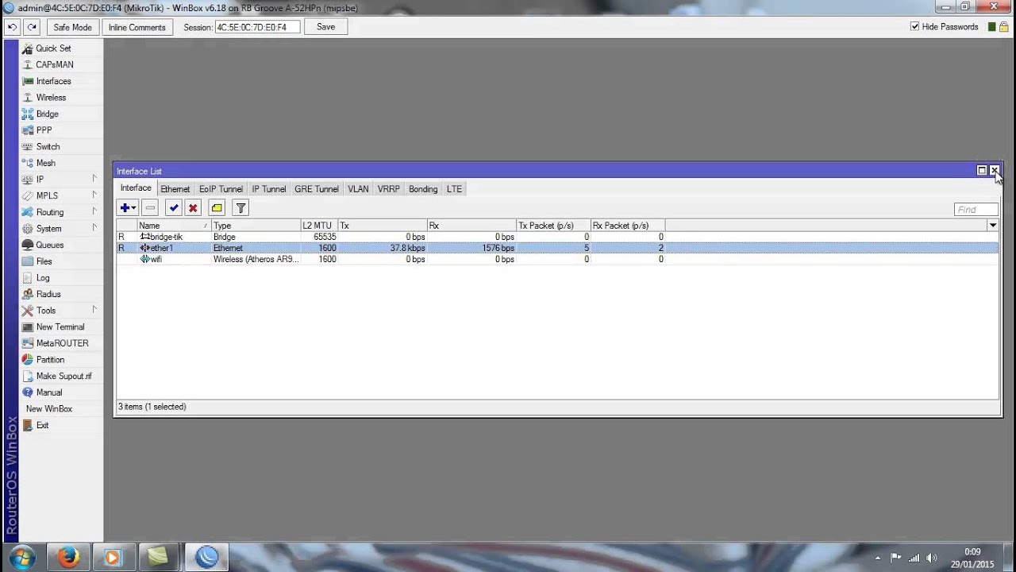This screenshot has height=572, width=1016.
Task: Click Exit in sidebar
Action: [x=42, y=425]
